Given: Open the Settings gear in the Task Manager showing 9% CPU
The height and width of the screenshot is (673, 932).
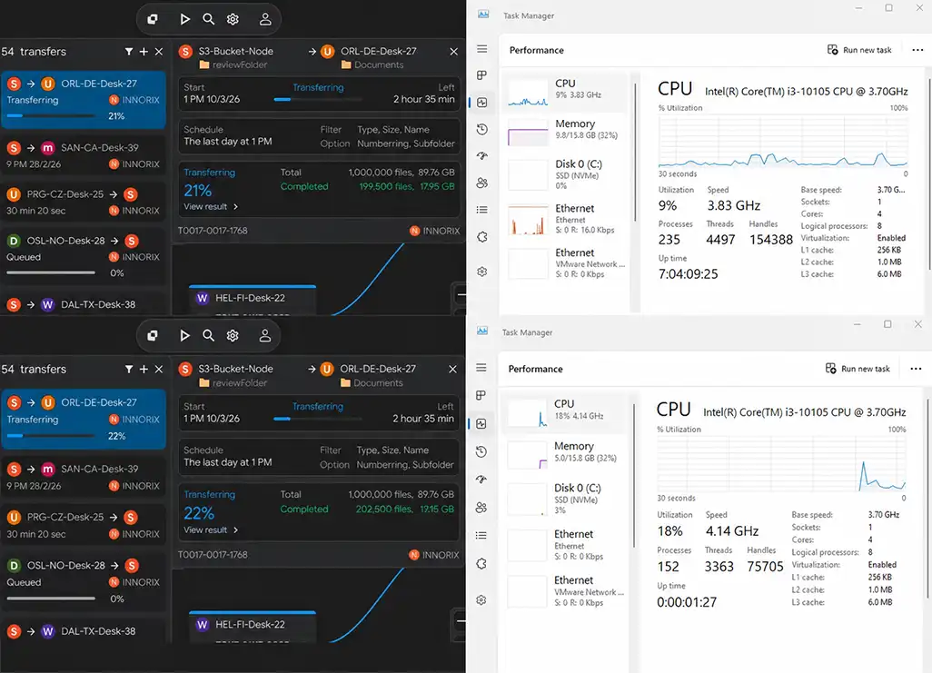Looking at the screenshot, I should 482,272.
